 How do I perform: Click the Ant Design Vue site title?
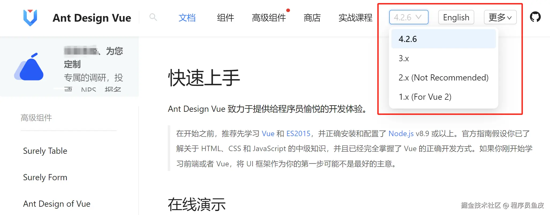click(92, 18)
